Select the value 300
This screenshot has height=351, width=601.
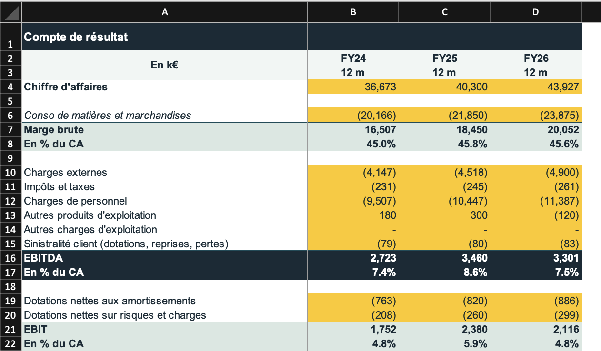coord(444,215)
